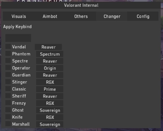This screenshot has height=131, width=163.
Task: Expand the Stinger RGX skin selector
Action: [50, 82]
